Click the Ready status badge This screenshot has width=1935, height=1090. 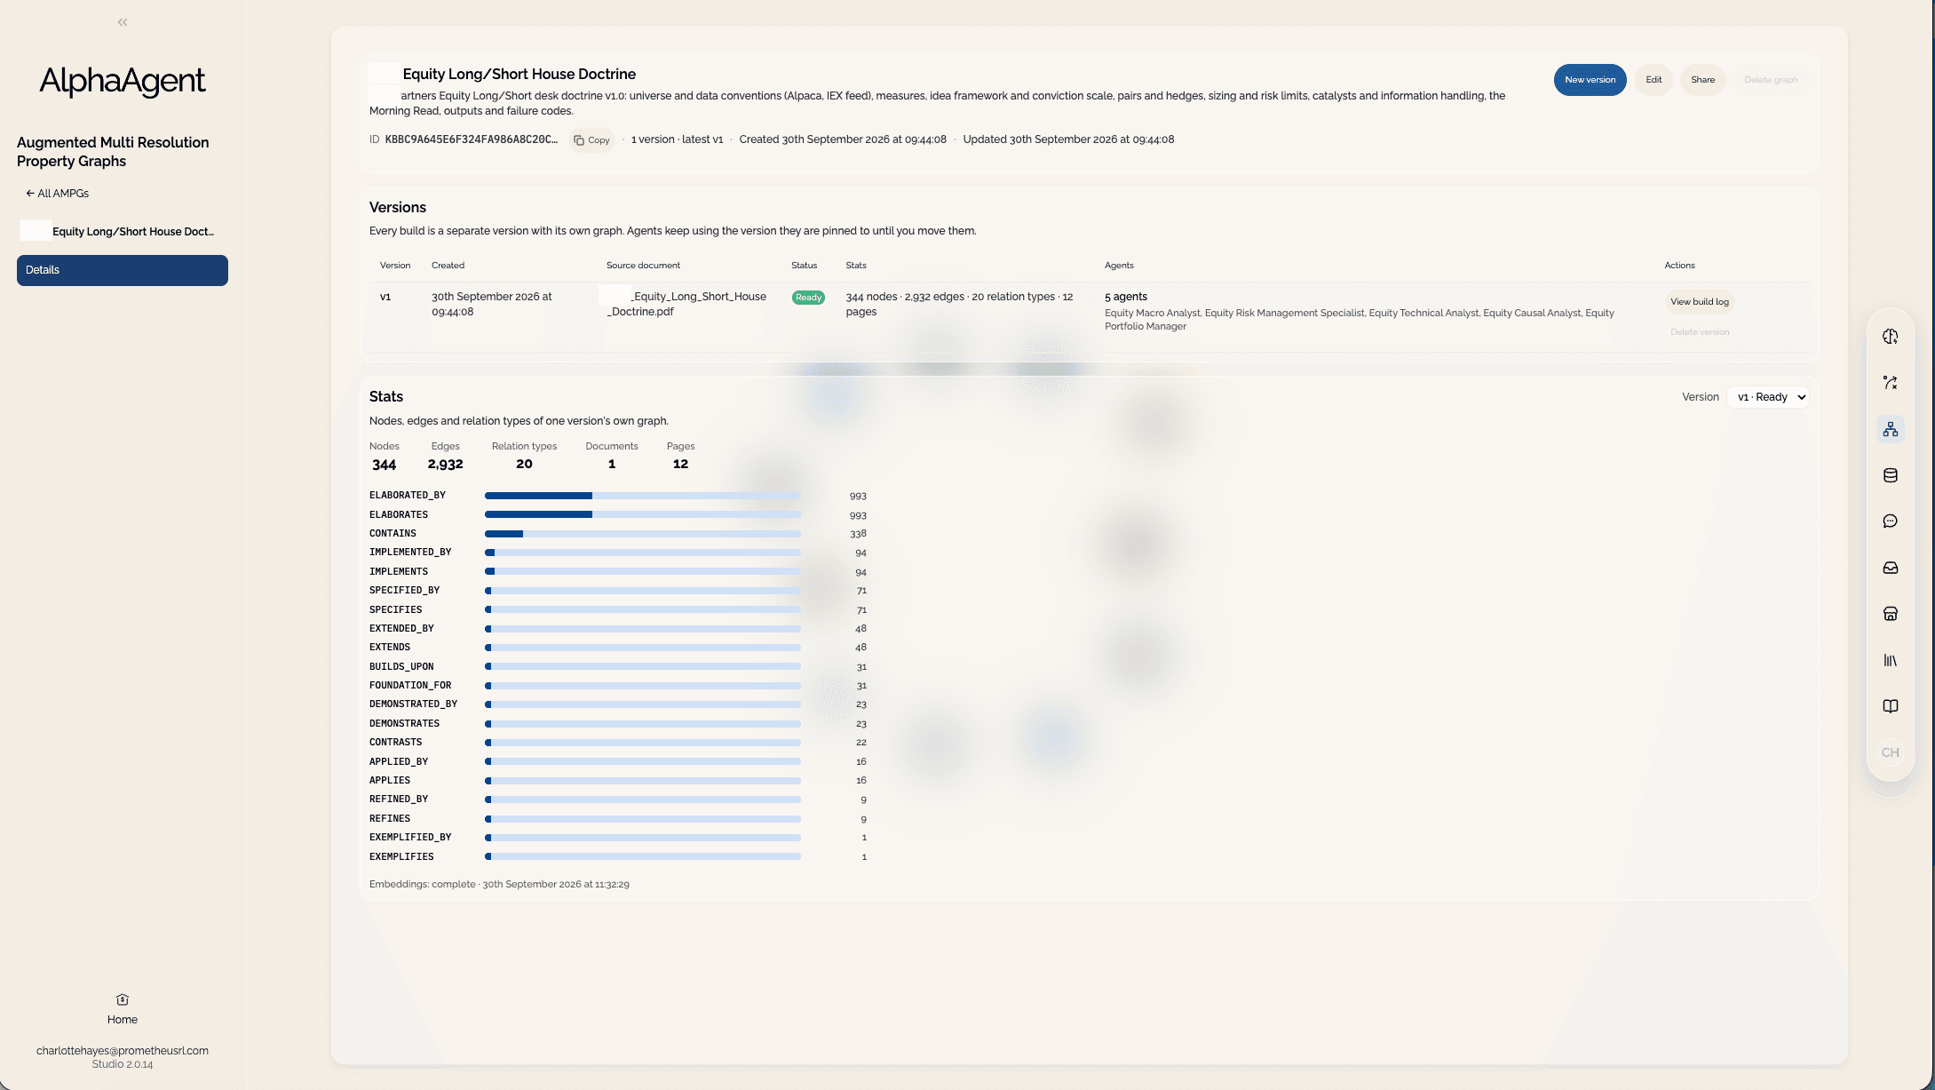808,298
